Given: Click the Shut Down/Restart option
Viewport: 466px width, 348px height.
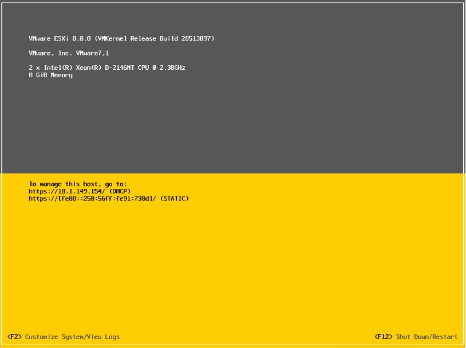Looking at the screenshot, I should [x=426, y=337].
